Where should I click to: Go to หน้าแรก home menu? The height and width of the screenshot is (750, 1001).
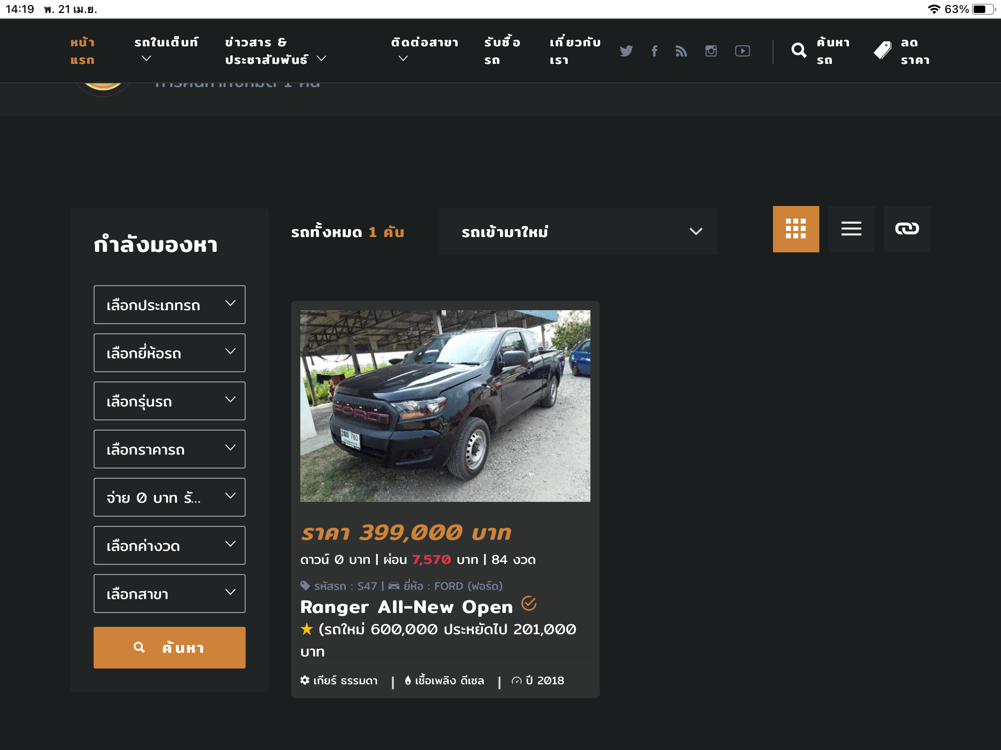(82, 51)
